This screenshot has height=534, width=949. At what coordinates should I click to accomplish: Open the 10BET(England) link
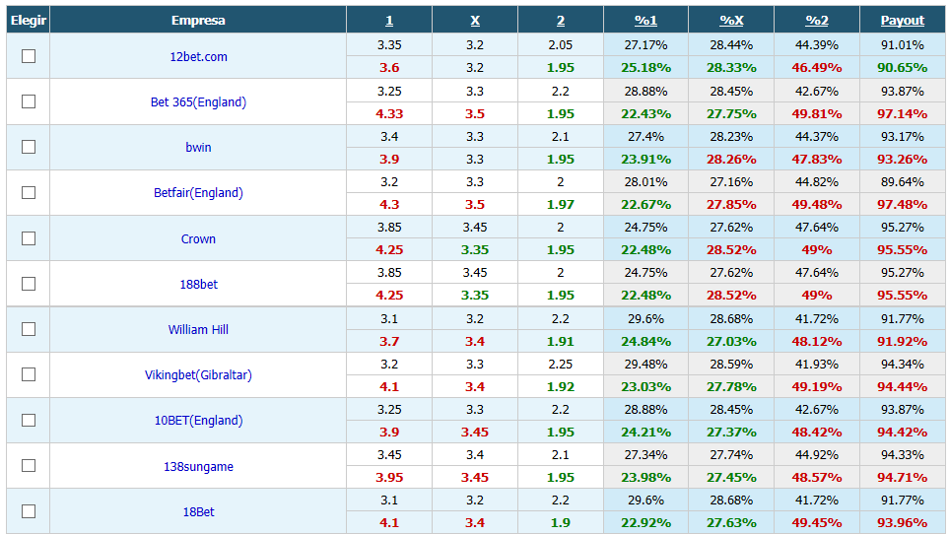(198, 421)
